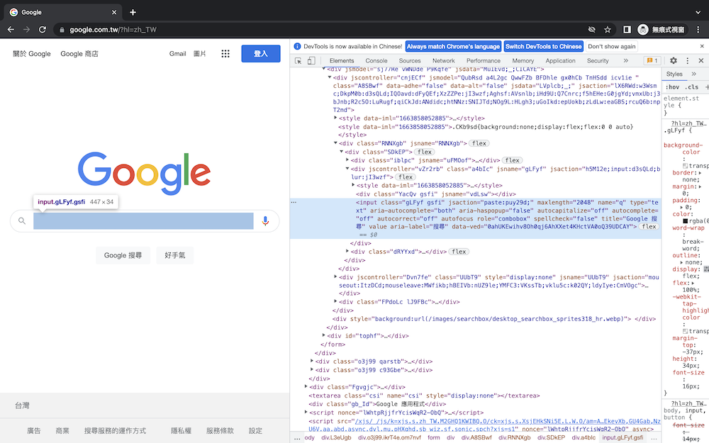709x443 pixels.
Task: Click the background-color transparent swatch
Action: (685, 166)
